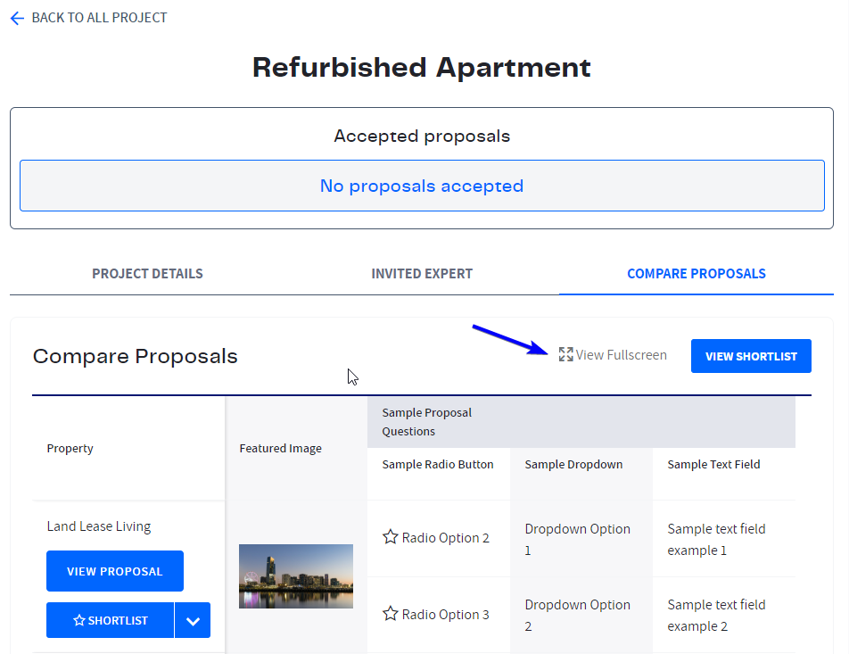The image size is (849, 654).
Task: Click the View Fullscreen text link
Action: tap(621, 355)
